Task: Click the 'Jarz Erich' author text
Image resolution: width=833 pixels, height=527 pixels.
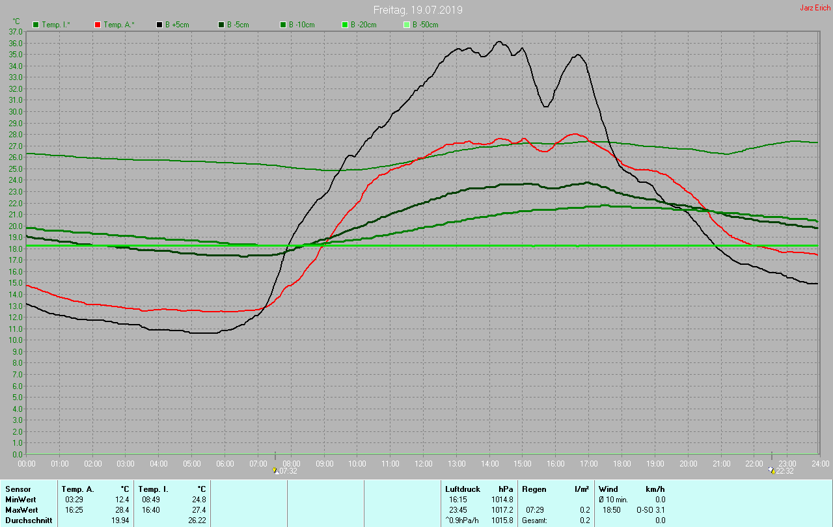Action: point(815,8)
